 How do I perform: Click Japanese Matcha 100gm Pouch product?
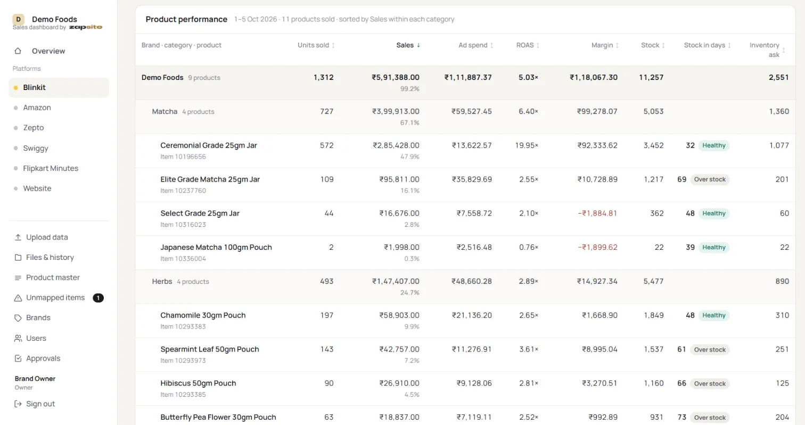coord(216,248)
